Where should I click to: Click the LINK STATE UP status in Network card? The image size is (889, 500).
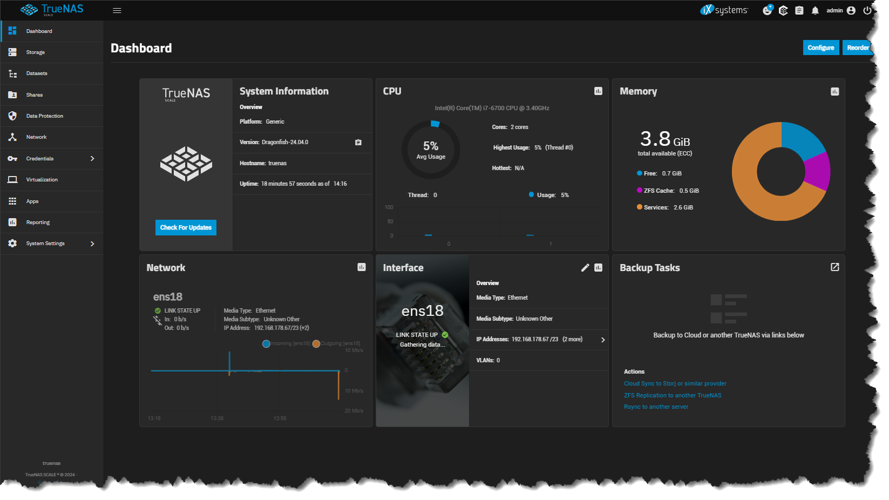point(178,311)
